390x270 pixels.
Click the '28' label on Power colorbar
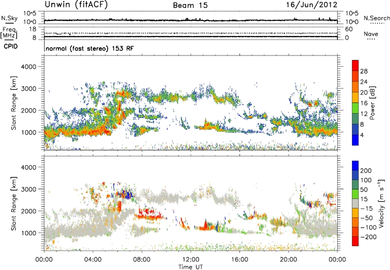(x=364, y=71)
